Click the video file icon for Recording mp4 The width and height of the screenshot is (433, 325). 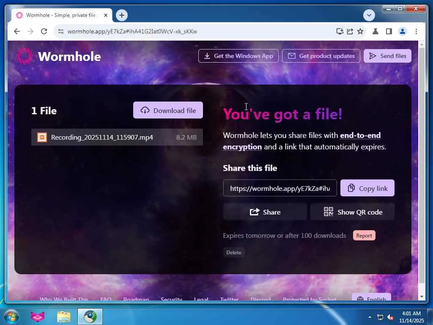coord(42,137)
